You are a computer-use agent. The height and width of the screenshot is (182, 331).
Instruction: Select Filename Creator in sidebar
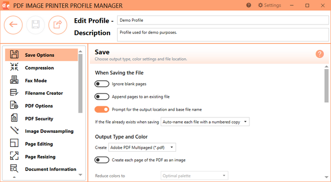41,93
